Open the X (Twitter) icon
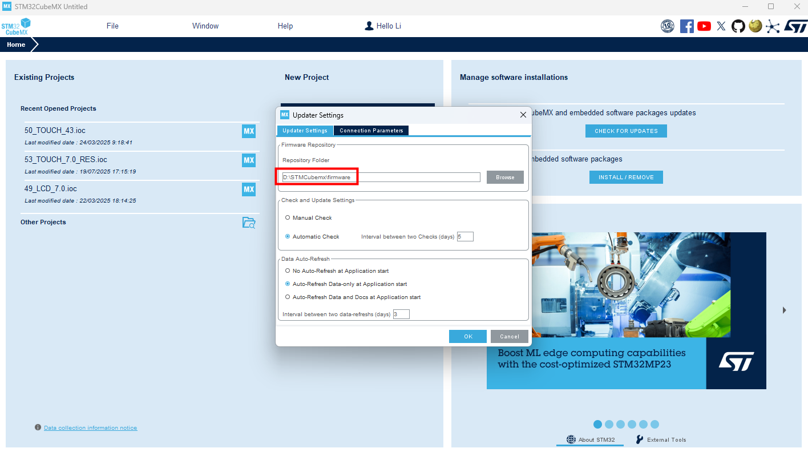808x452 pixels. point(721,26)
